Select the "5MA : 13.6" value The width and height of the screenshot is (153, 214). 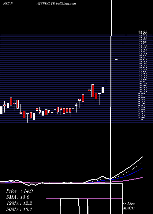[18, 197]
